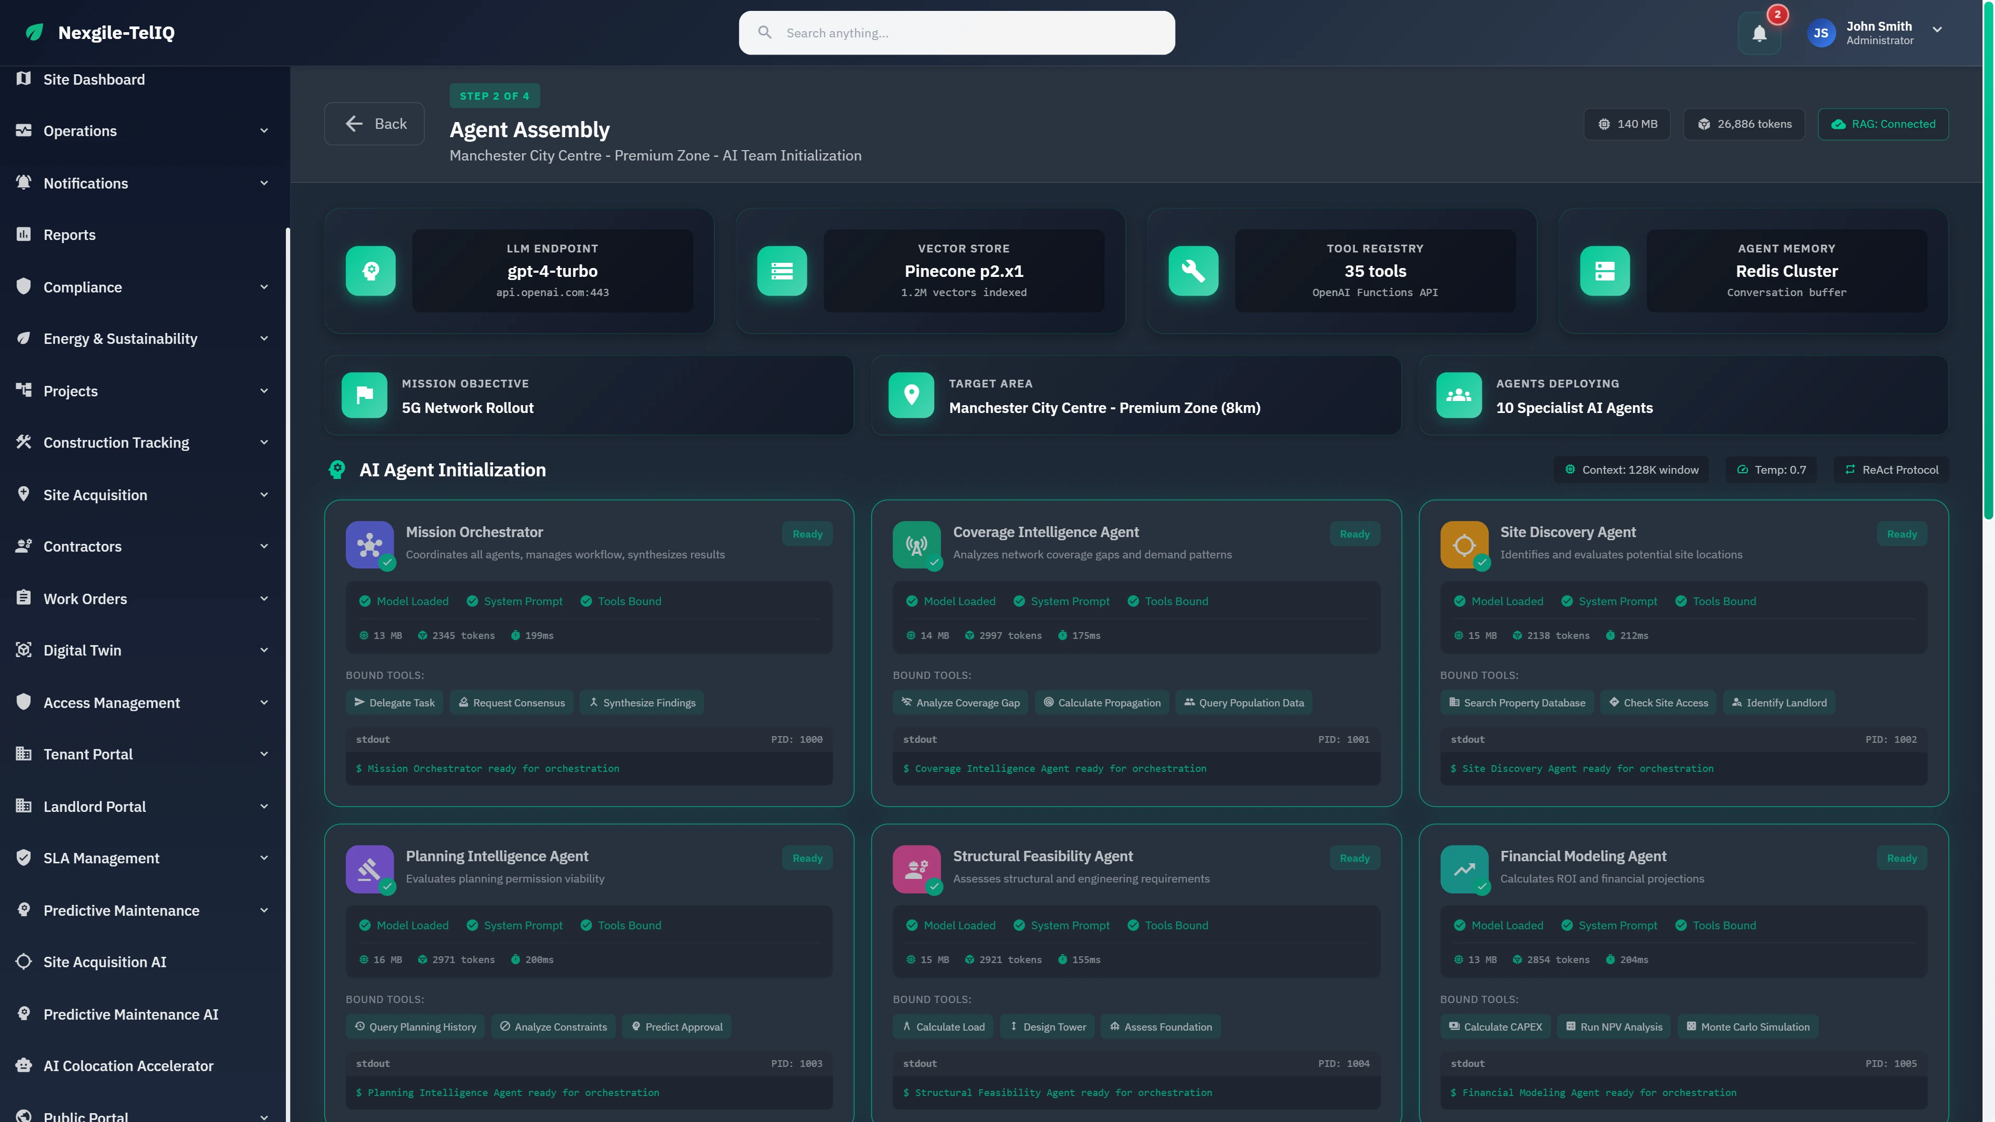1995x1122 pixels.
Task: Click Mission Orchestrator's Model Loaded check
Action: pyautogui.click(x=365, y=602)
